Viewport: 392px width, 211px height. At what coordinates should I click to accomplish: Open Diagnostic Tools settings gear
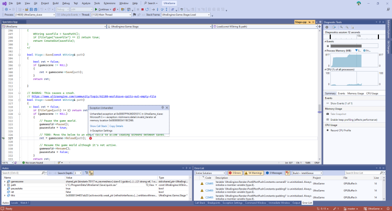coord(327,28)
